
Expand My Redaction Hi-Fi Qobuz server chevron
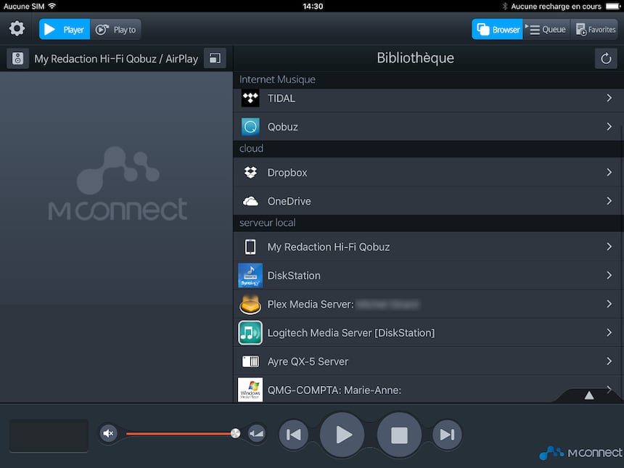pos(609,247)
